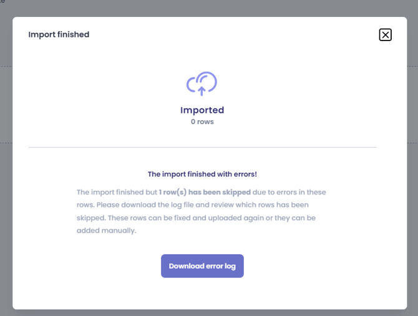Select the Import finished dialog title
The height and width of the screenshot is (316, 418).
click(x=59, y=35)
